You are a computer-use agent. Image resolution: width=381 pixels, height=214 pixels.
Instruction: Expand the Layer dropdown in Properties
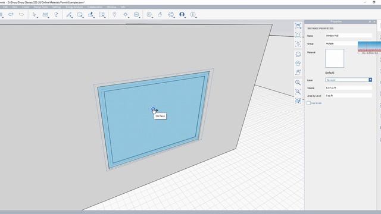pyautogui.click(x=370, y=80)
